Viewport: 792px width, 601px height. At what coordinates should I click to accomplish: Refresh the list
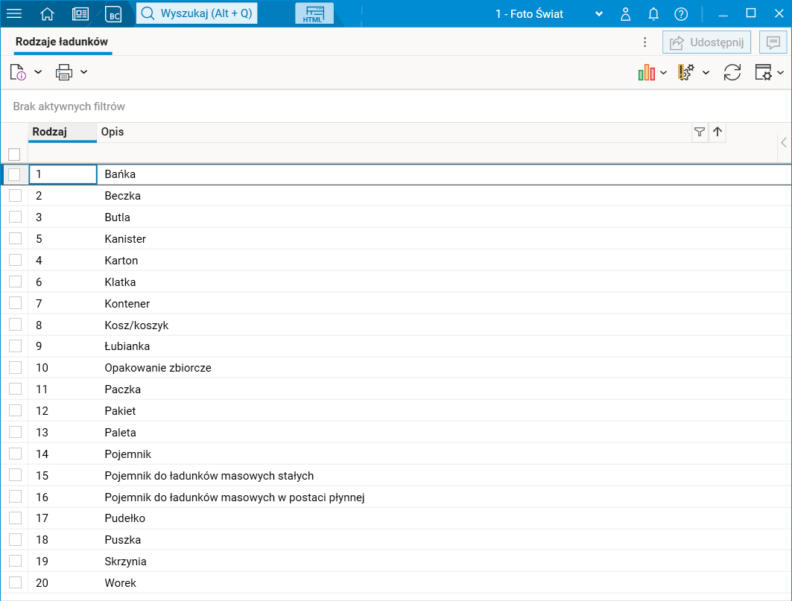pos(732,72)
